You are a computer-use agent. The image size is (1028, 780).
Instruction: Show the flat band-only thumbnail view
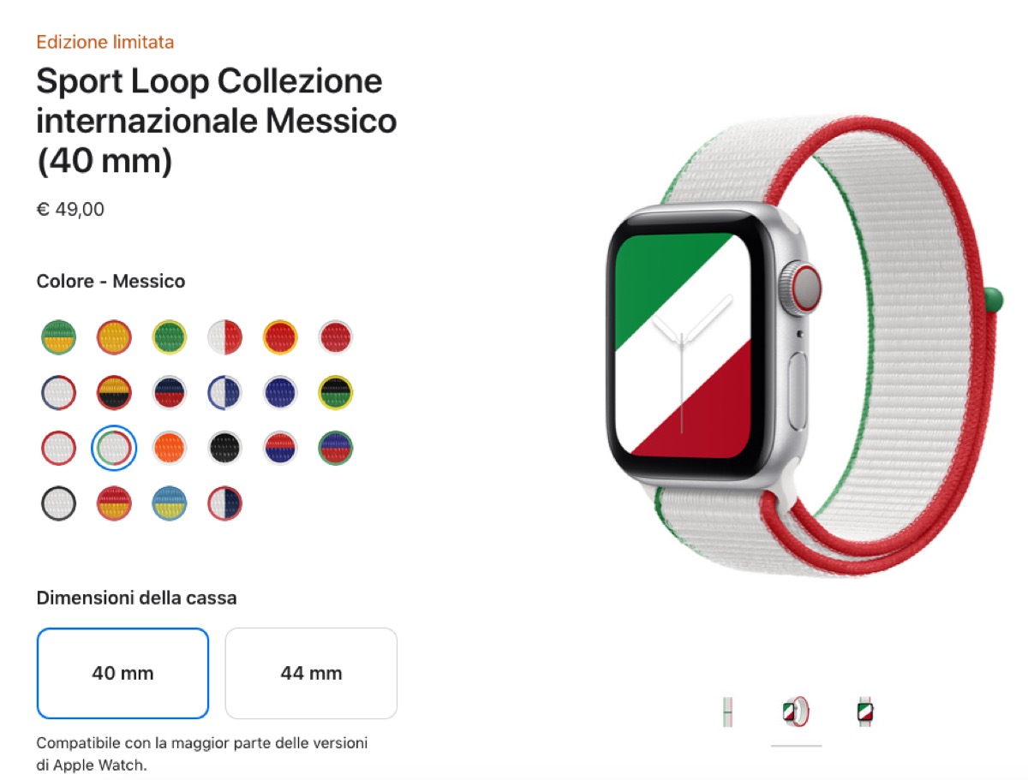coord(728,712)
